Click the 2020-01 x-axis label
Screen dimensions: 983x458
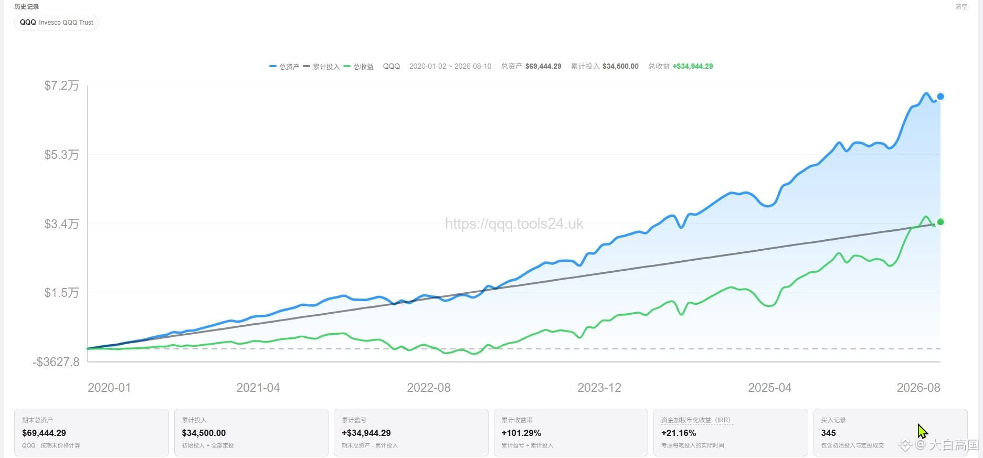(x=109, y=388)
